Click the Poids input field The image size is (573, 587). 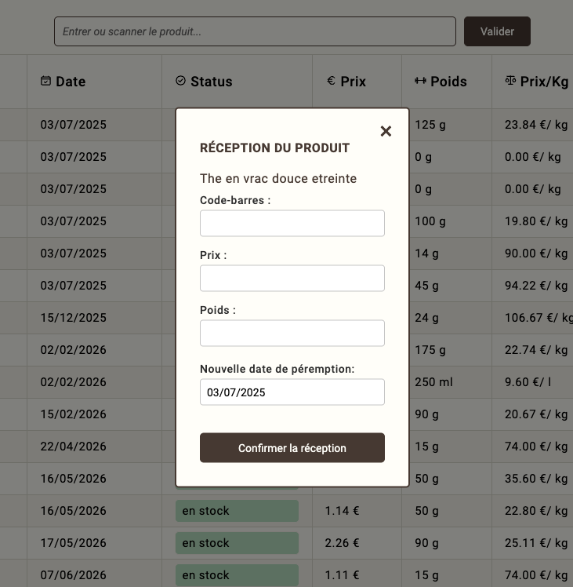pyautogui.click(x=292, y=333)
